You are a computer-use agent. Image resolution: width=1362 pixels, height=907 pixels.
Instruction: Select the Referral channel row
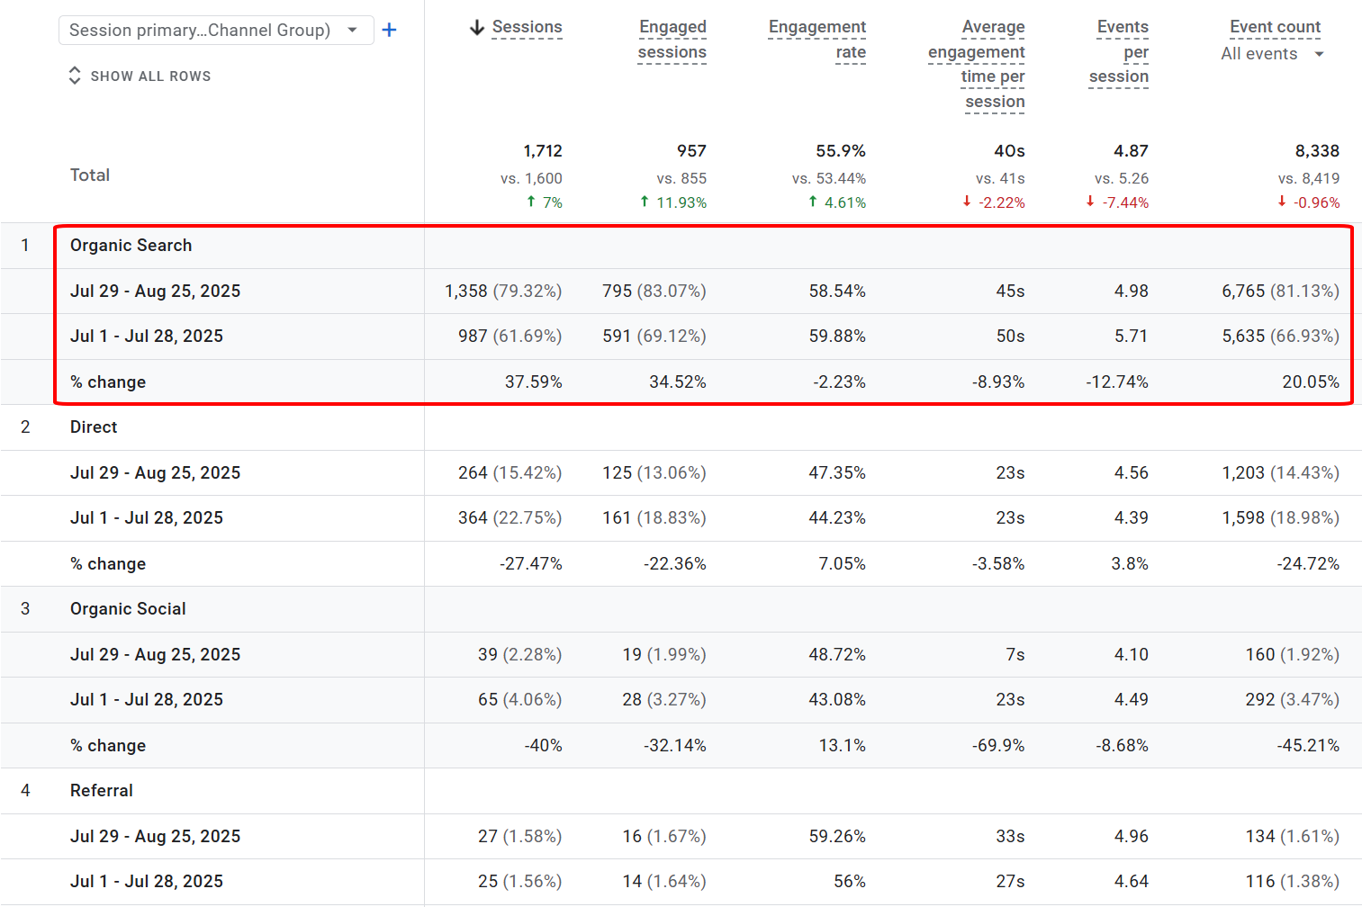coord(102,791)
